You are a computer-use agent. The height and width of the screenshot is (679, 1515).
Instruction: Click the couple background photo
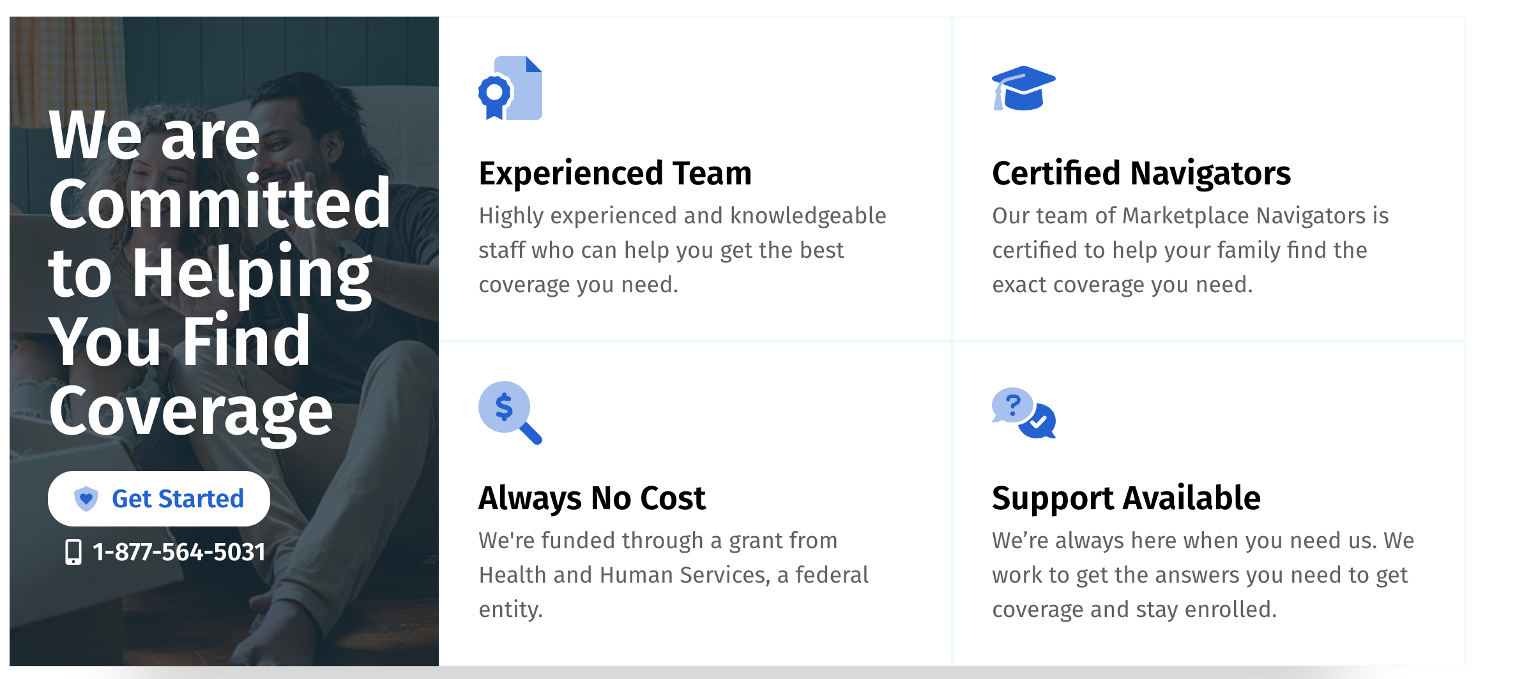(x=224, y=341)
